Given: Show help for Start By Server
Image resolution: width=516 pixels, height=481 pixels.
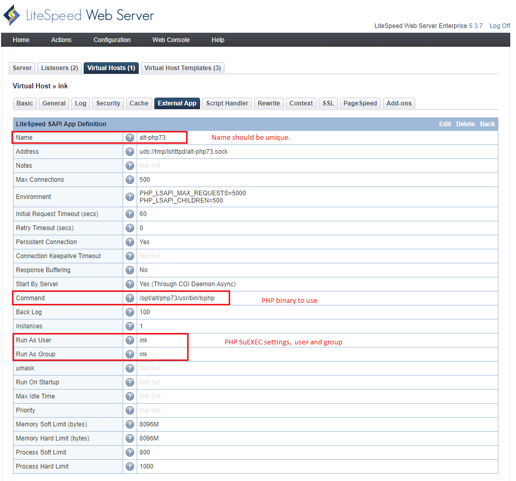Looking at the screenshot, I should pyautogui.click(x=130, y=284).
